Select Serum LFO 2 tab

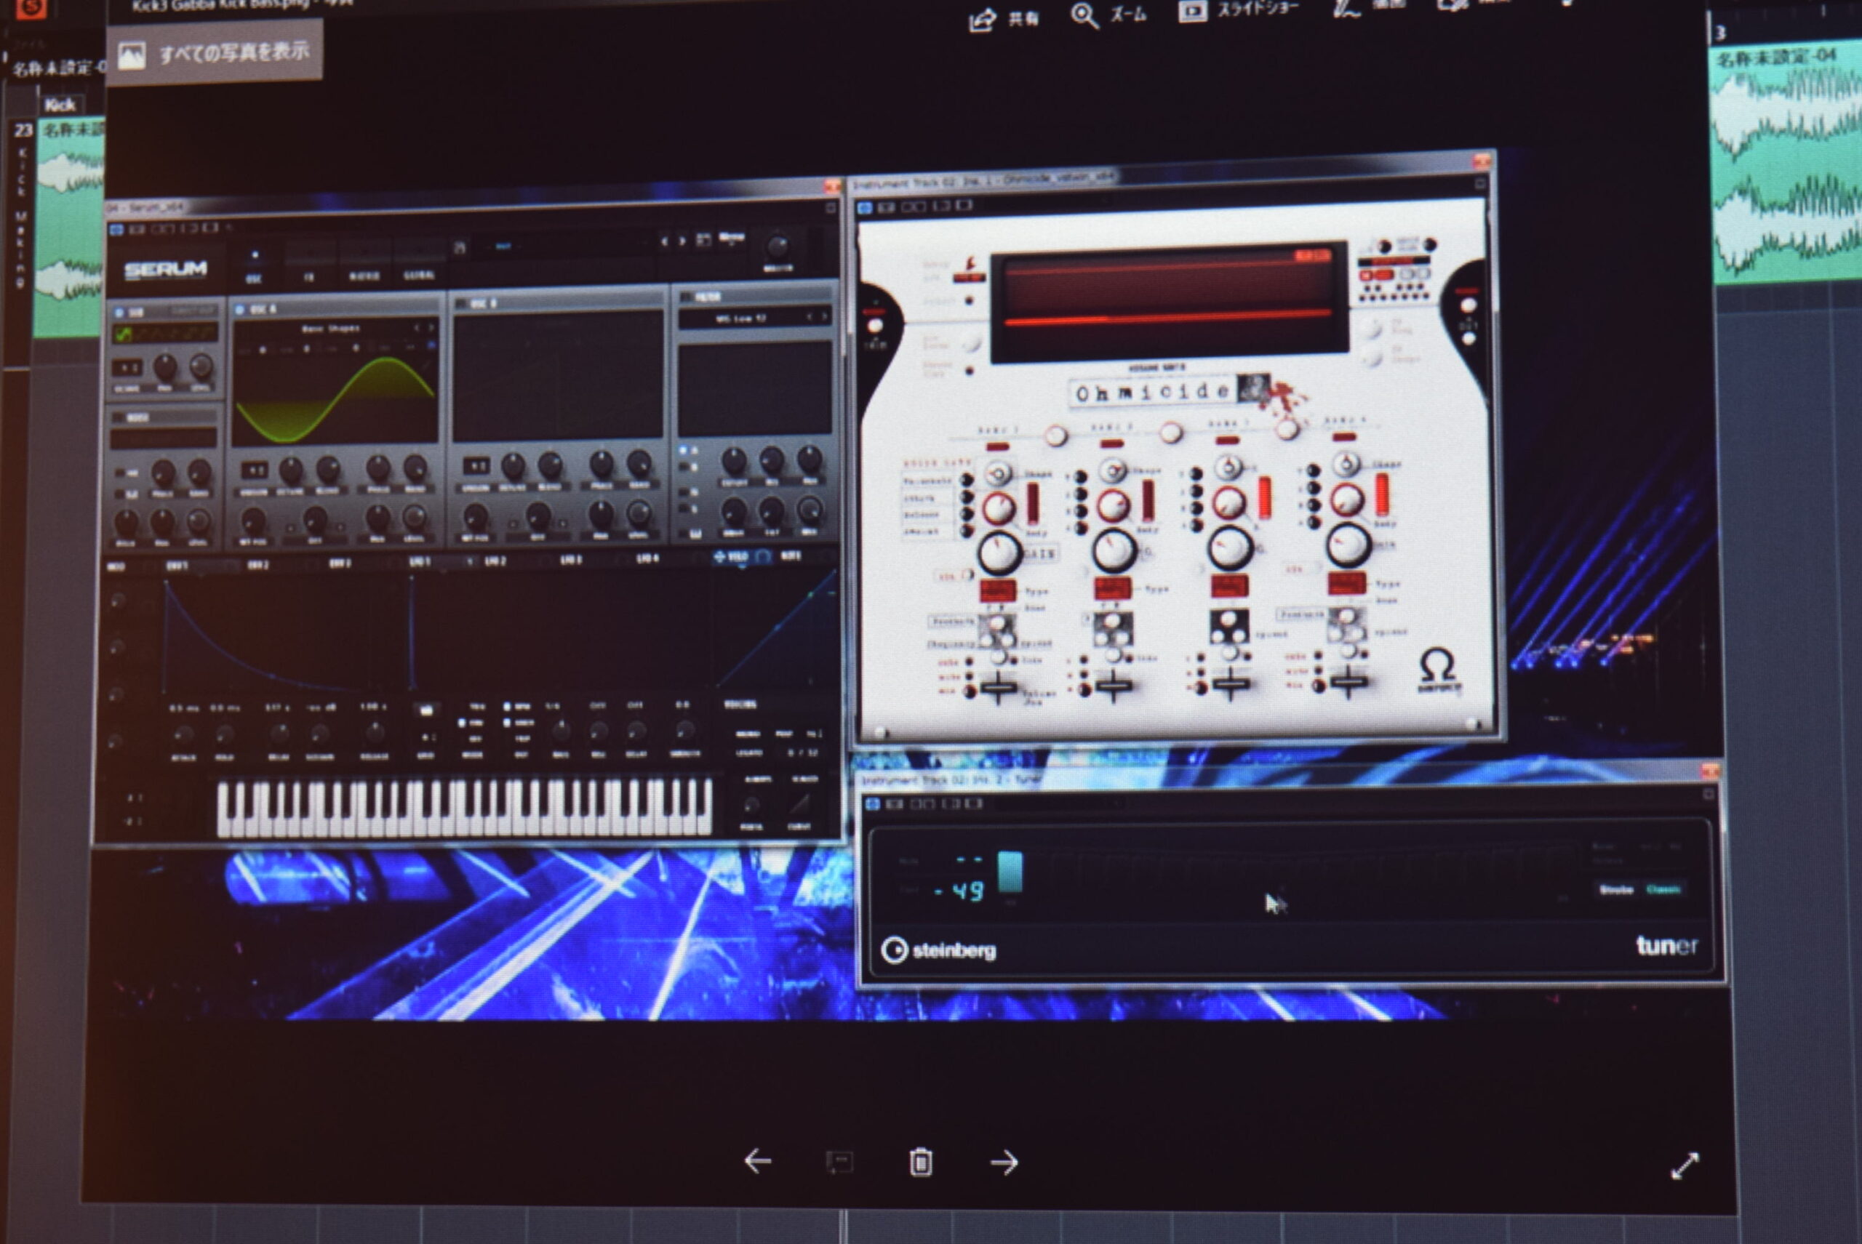coord(495,561)
